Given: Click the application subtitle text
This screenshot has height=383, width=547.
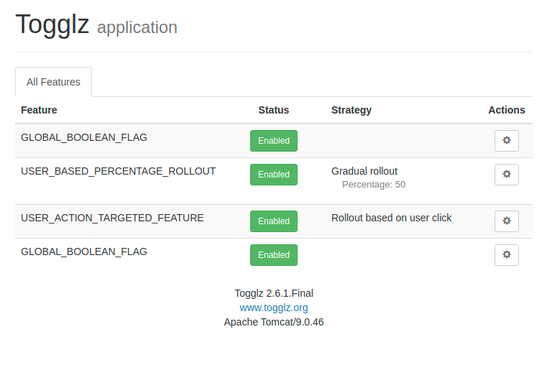Looking at the screenshot, I should coord(137,27).
